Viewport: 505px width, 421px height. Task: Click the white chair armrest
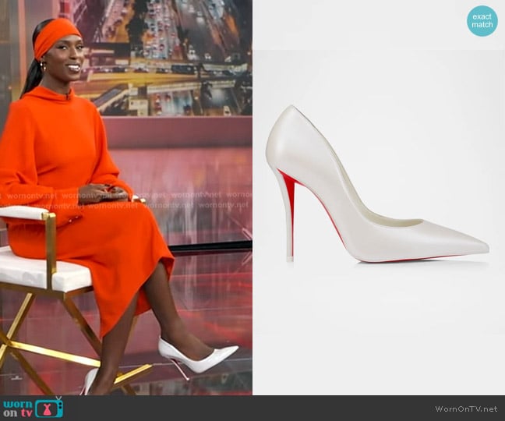click(23, 213)
